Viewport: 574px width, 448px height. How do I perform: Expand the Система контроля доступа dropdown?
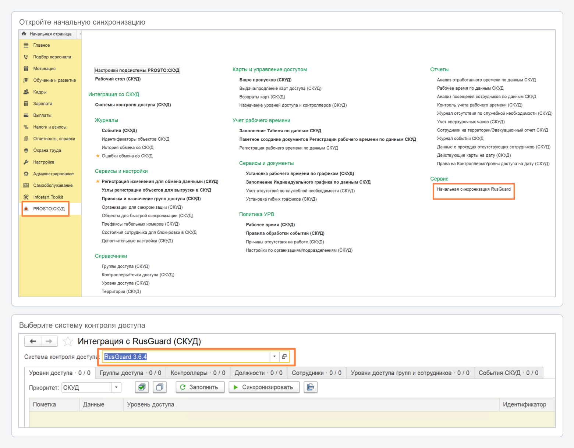tap(274, 356)
